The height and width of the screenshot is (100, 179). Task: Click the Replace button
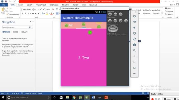pos(169,11)
